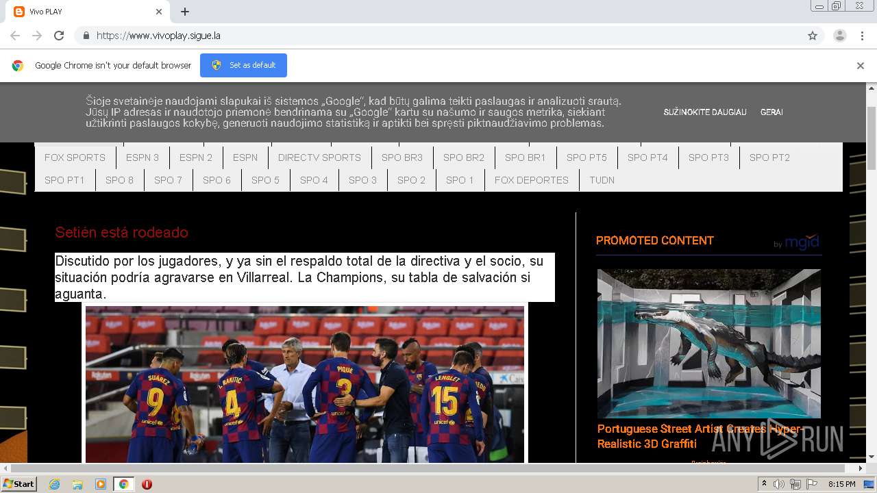Open the Action Center flag icon
This screenshot has width=877, height=493.
pyautogui.click(x=812, y=484)
